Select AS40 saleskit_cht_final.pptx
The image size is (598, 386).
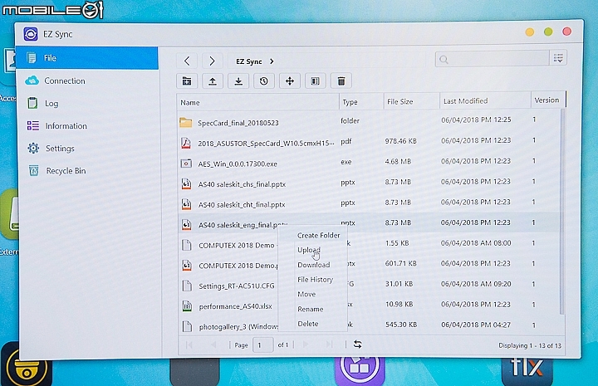click(x=369, y=204)
